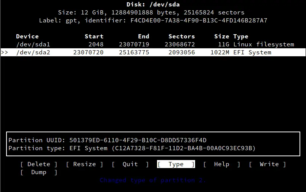Click the Type column header

pyautogui.click(x=241, y=36)
